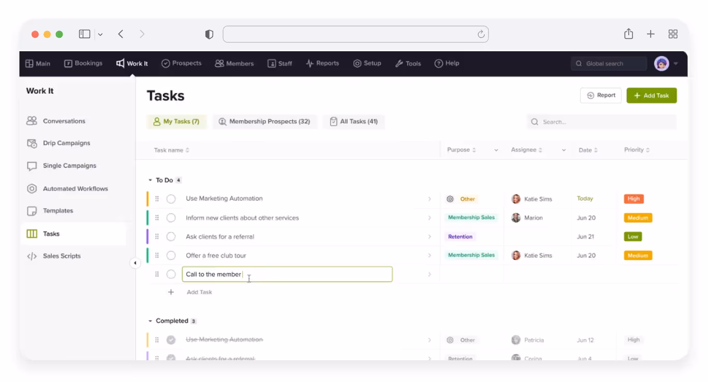Click the Call to the member text input

tap(287, 274)
